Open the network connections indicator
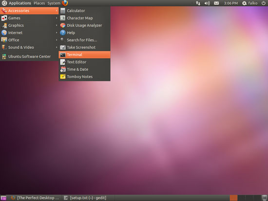The width and height of the screenshot is (268, 201). pos(198,3)
